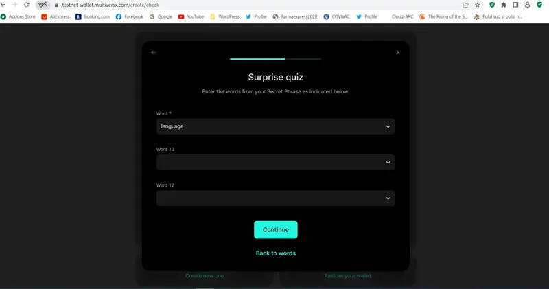Close the Surprise quiz dialog
Viewport: 549px width, 289px height.
(x=398, y=53)
